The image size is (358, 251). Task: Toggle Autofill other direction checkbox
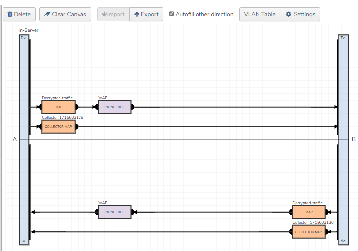[171, 14]
